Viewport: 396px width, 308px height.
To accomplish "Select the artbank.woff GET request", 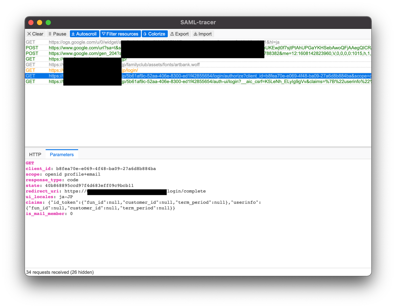I will tap(198, 65).
